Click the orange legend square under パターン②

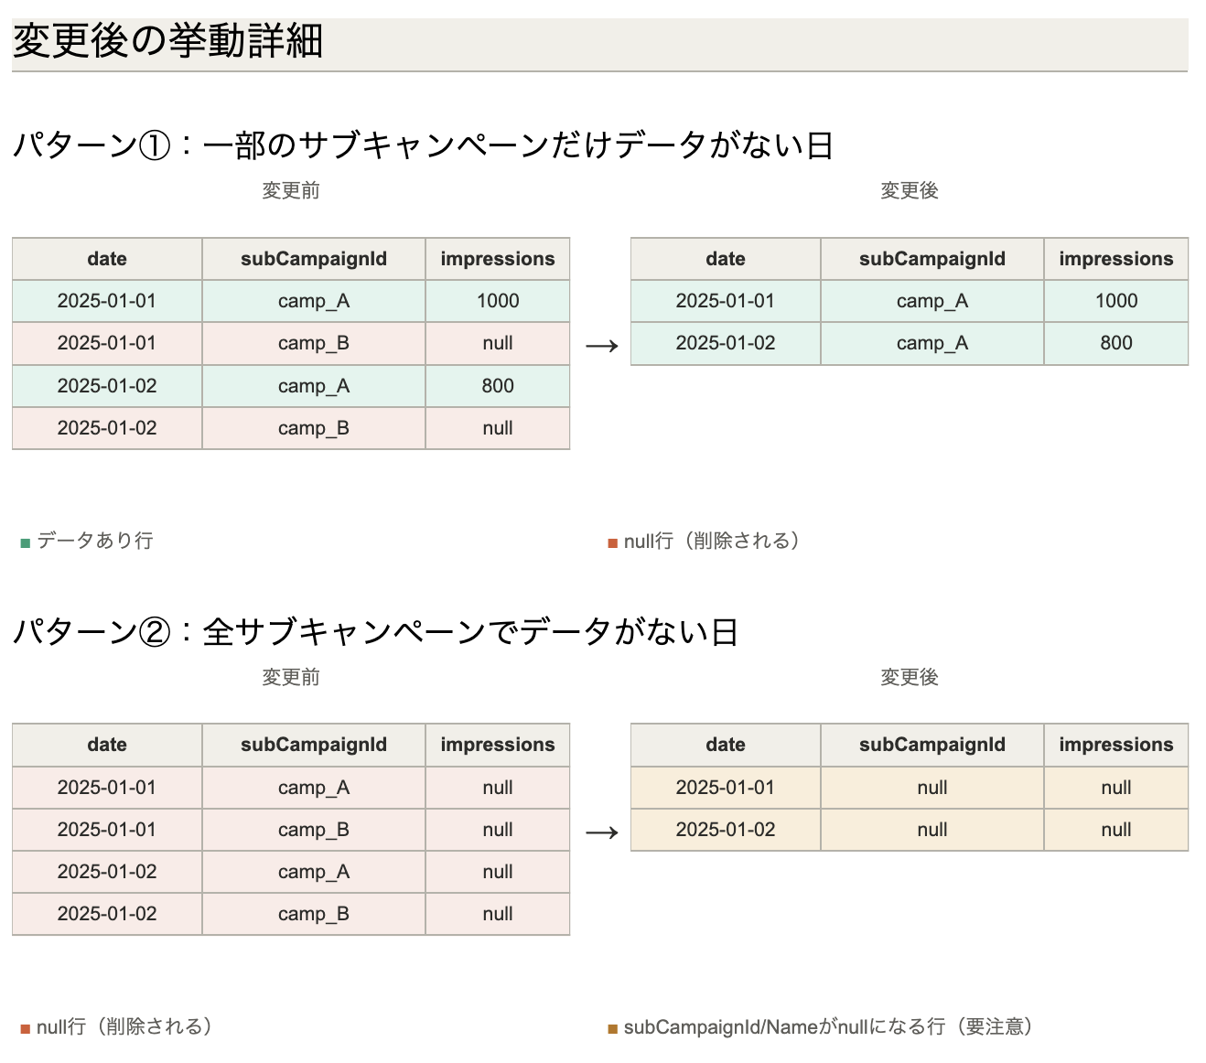tap(26, 1029)
